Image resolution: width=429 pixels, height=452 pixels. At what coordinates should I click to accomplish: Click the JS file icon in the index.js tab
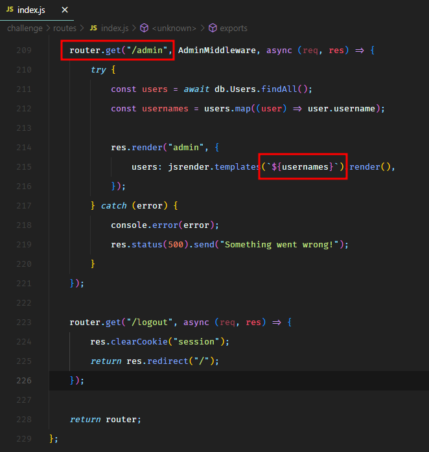coord(9,10)
